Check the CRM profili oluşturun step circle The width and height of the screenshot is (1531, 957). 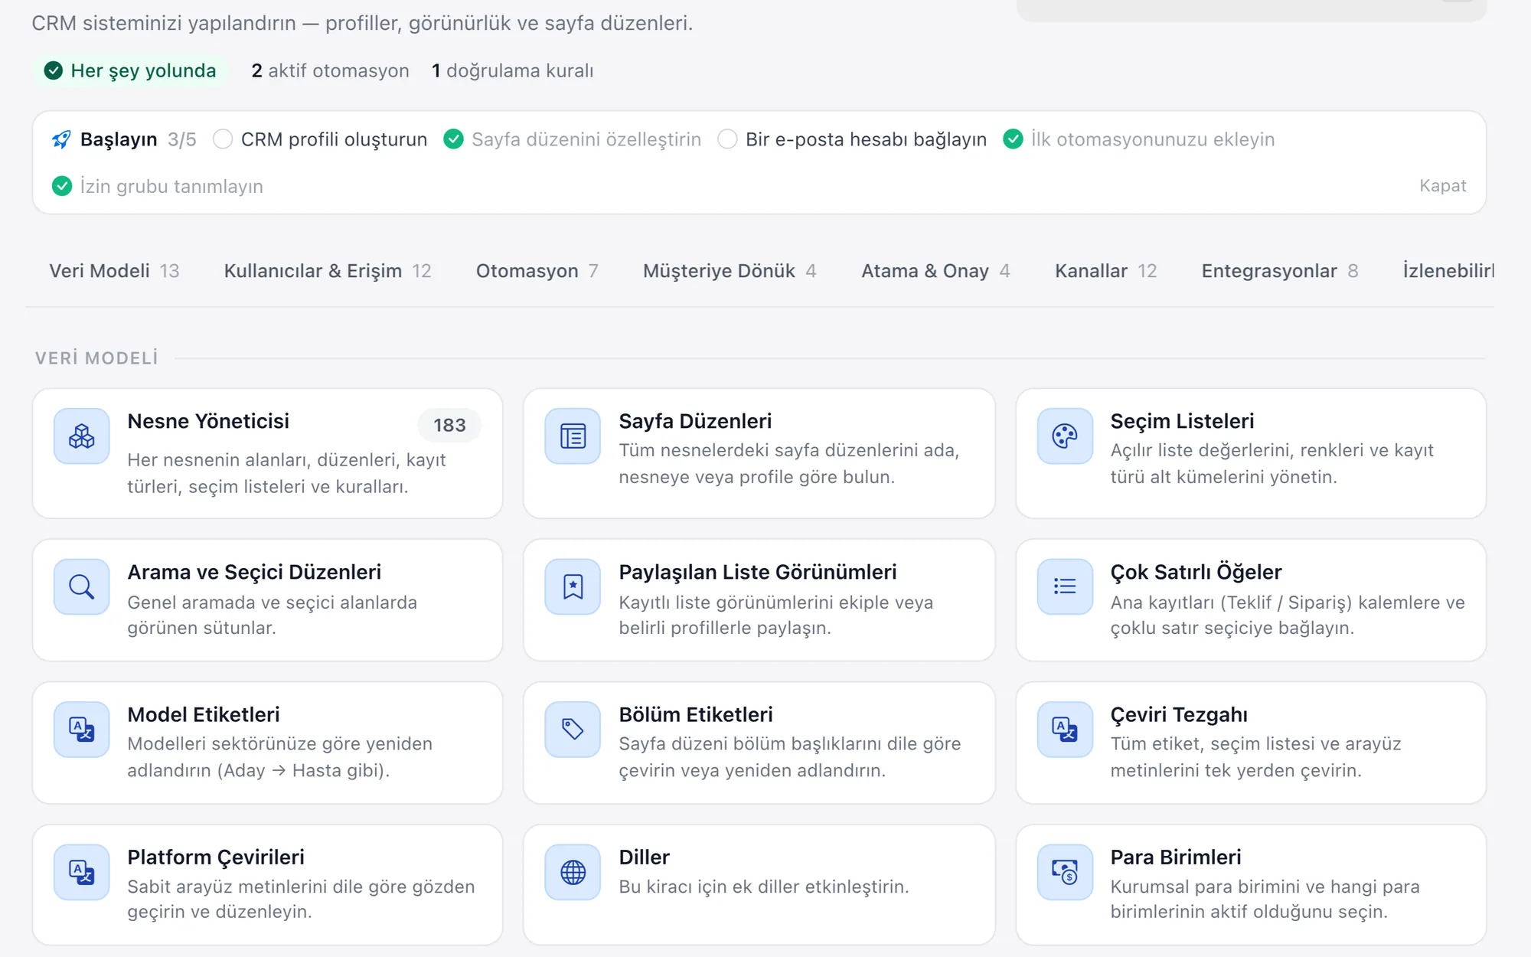pos(223,139)
